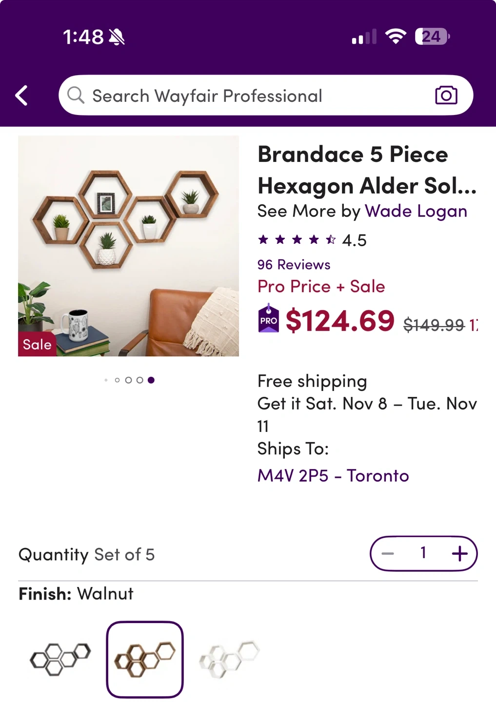Open the Wade Logan brand link
This screenshot has height=702, width=496.
416,211
